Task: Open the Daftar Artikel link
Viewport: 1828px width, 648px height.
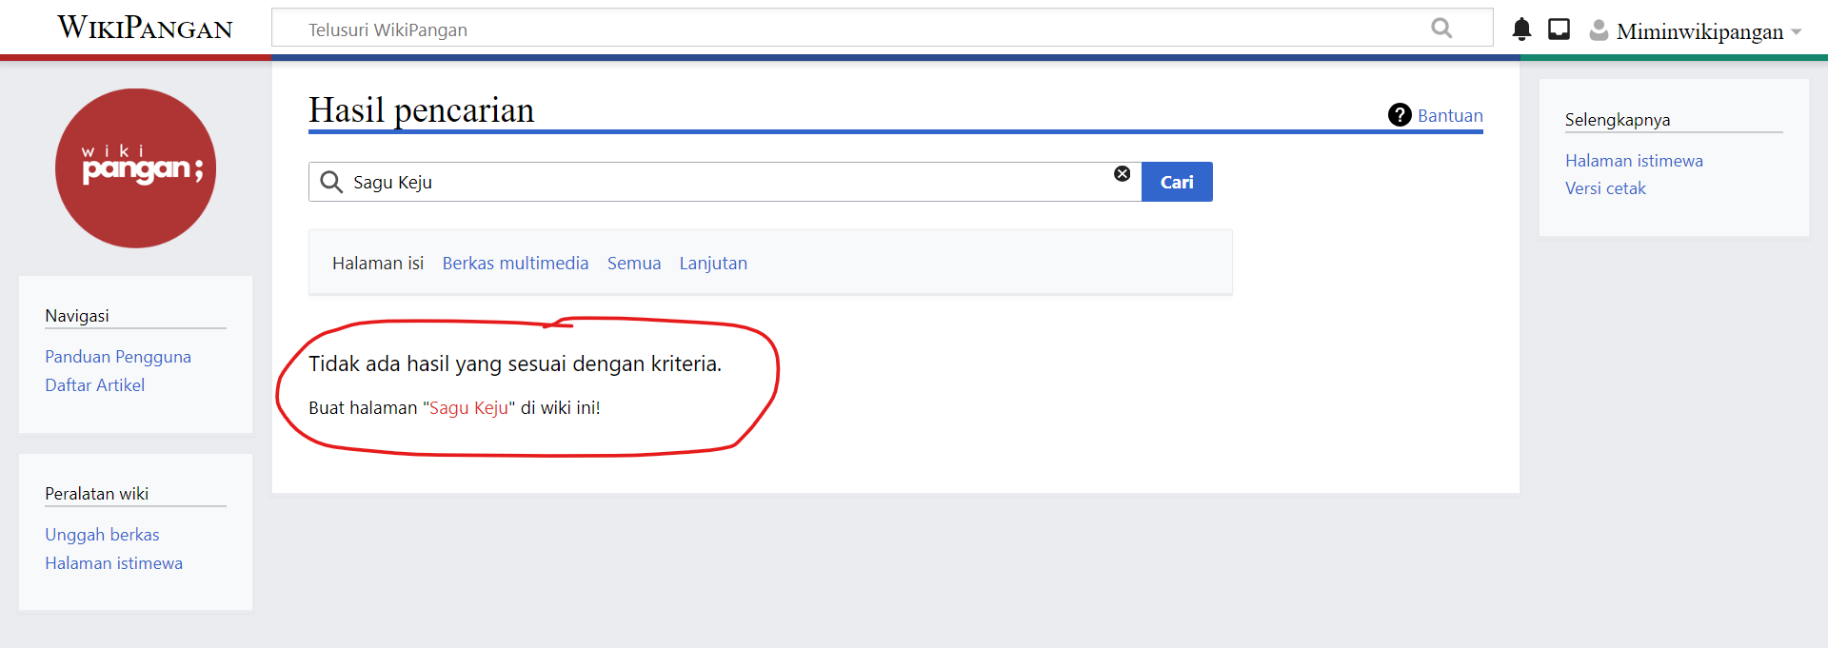Action: (x=95, y=385)
